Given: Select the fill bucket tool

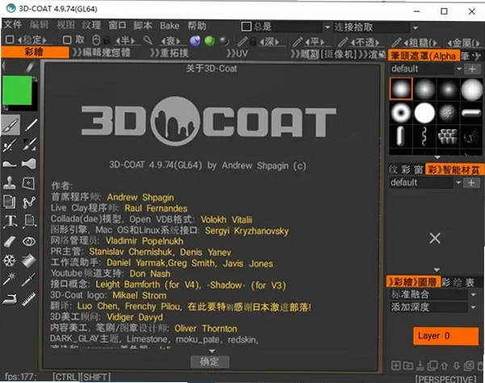Looking at the screenshot, I should (29, 260).
